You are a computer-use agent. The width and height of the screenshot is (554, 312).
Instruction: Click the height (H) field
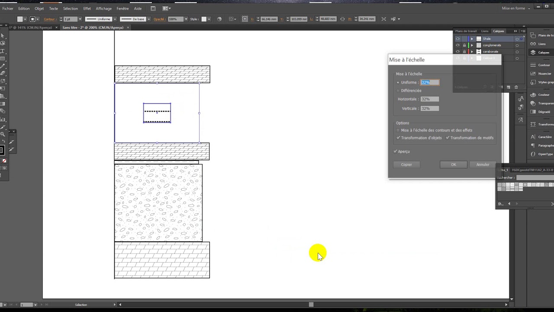pyautogui.click(x=367, y=19)
